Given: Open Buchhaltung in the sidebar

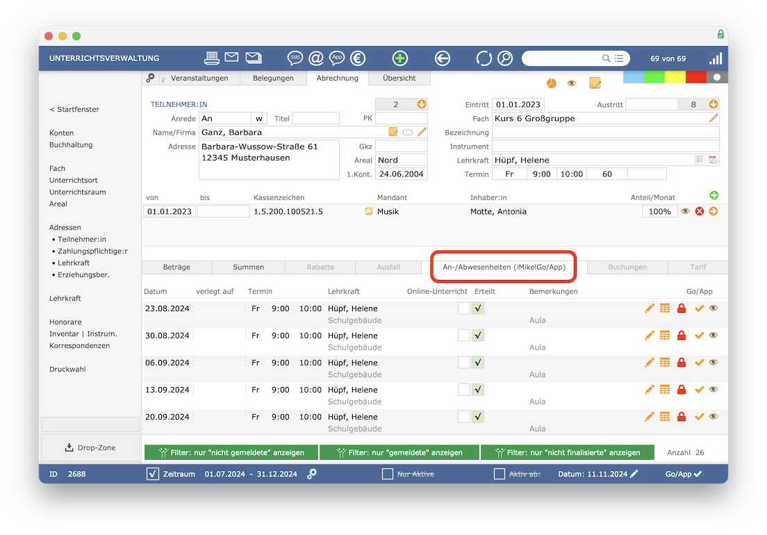Looking at the screenshot, I should point(71,145).
